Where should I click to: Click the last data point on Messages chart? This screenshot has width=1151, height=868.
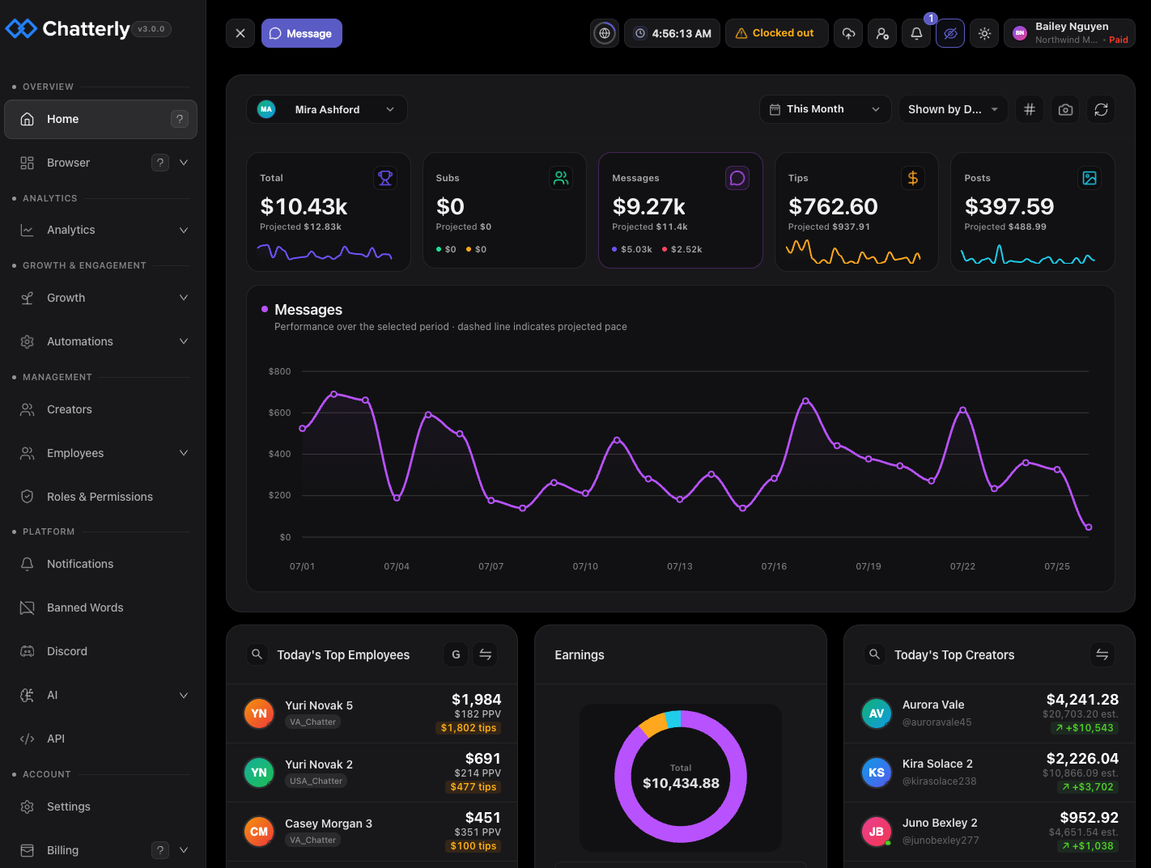[1089, 527]
